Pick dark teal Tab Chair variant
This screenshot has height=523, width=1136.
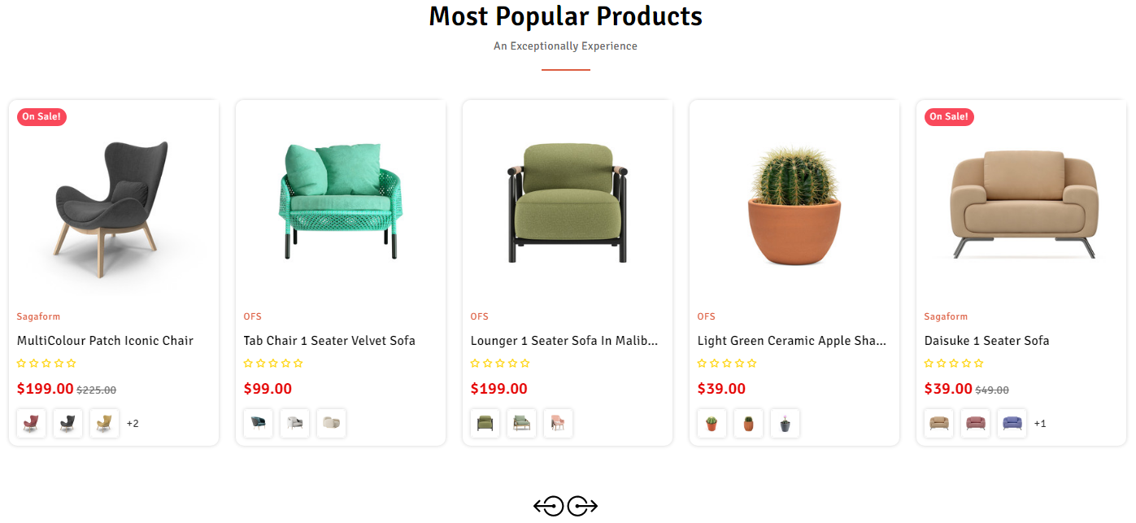(259, 423)
